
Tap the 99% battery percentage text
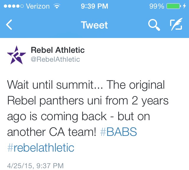coord(157,6)
